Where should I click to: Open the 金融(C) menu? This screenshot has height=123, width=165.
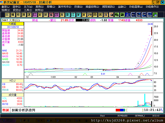122,7
